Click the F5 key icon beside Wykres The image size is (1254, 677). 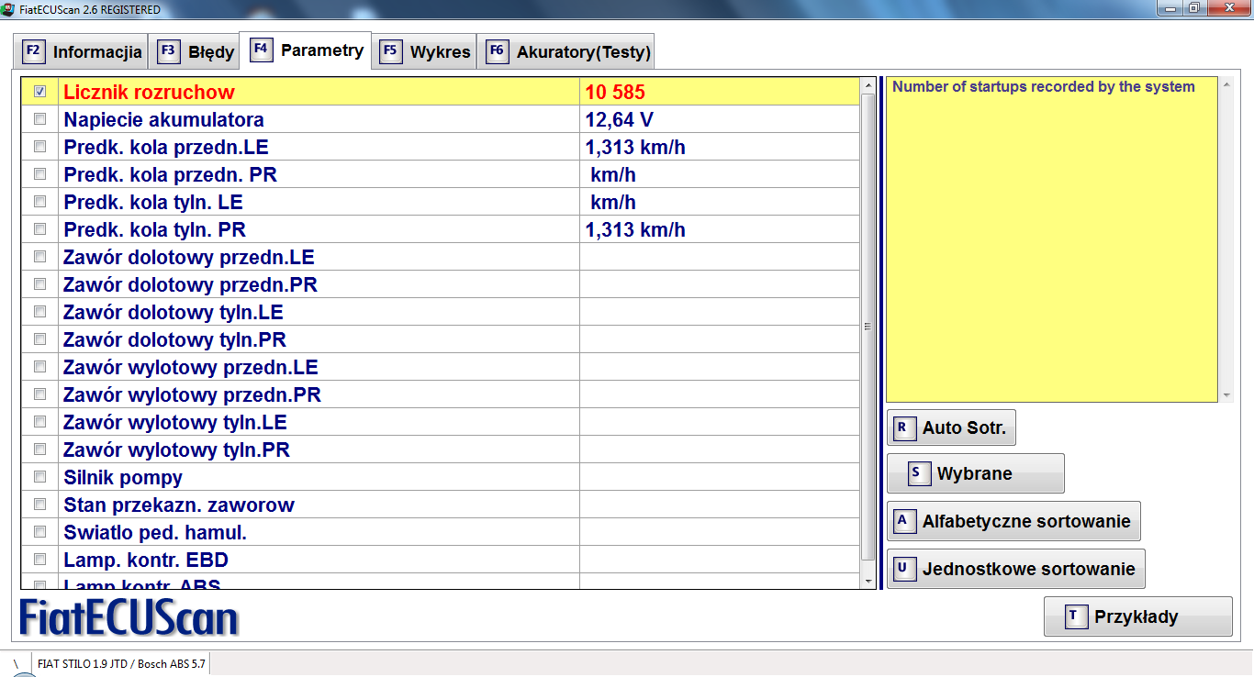coord(390,51)
